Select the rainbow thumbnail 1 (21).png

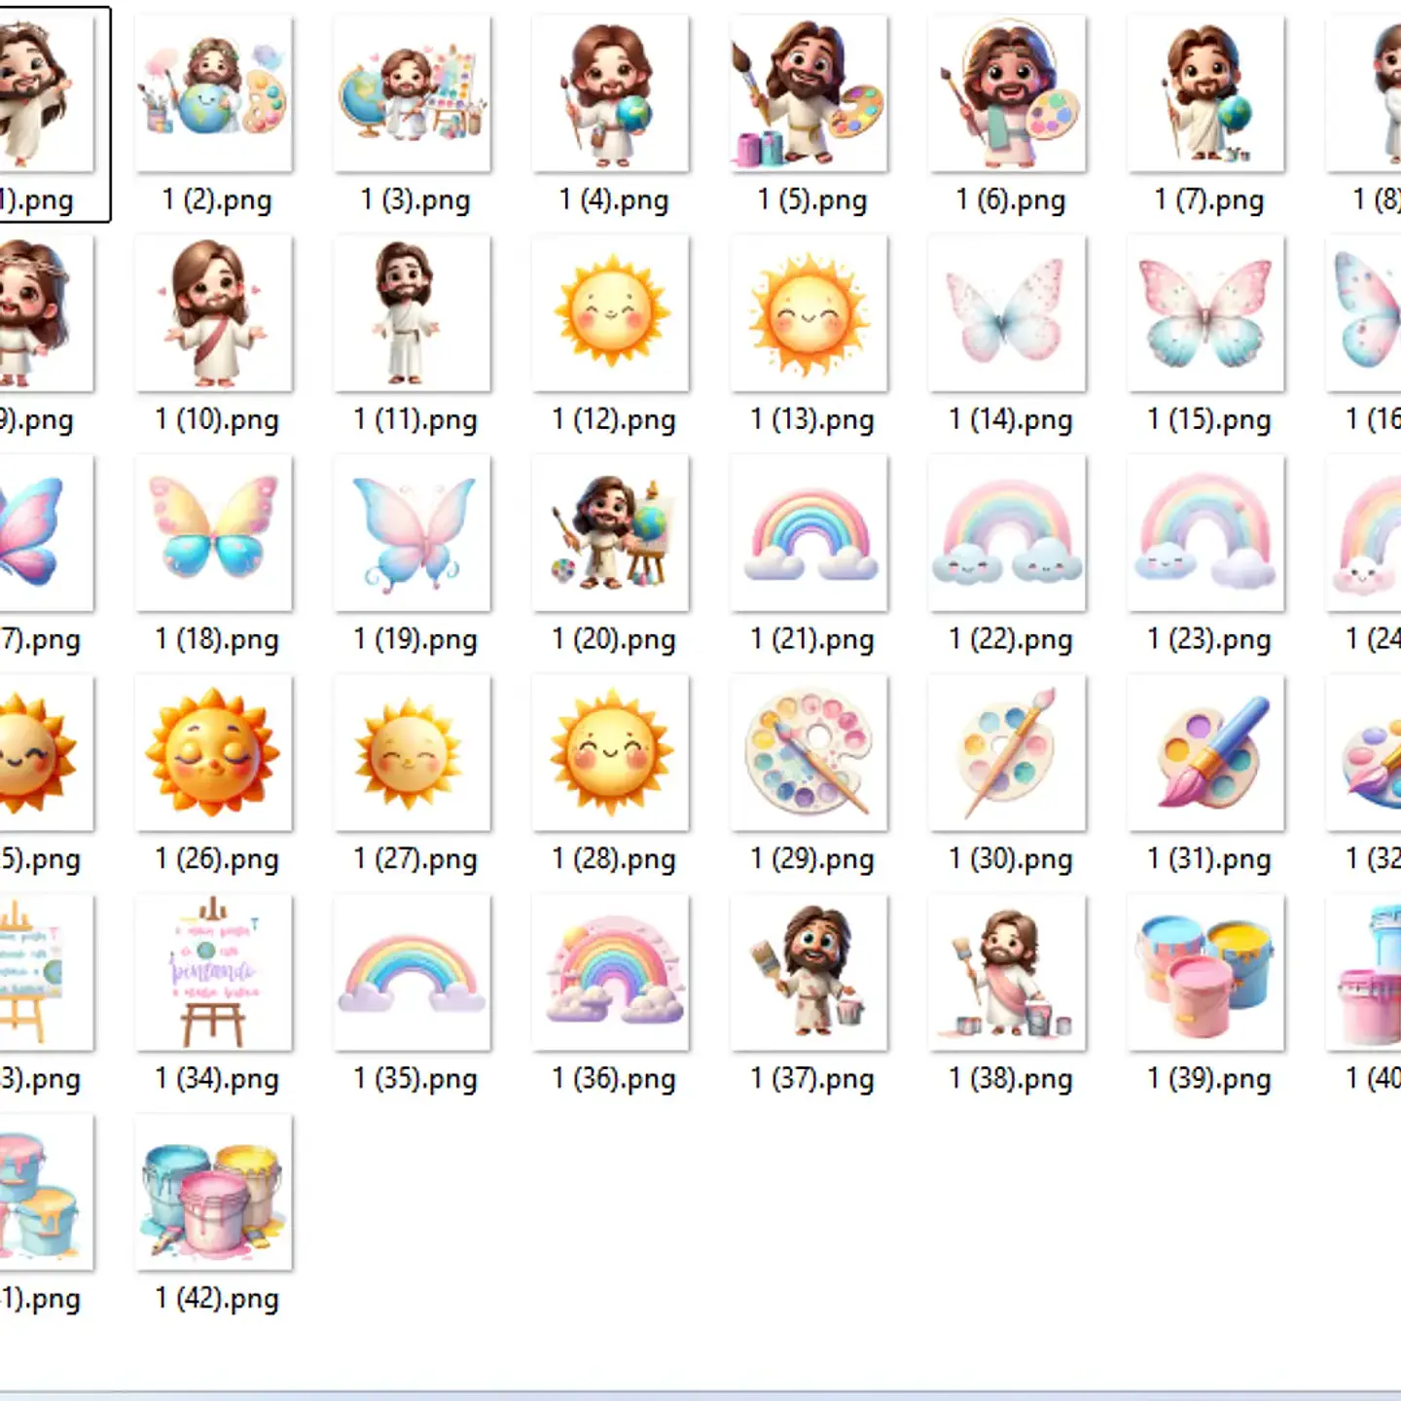pyautogui.click(x=808, y=533)
